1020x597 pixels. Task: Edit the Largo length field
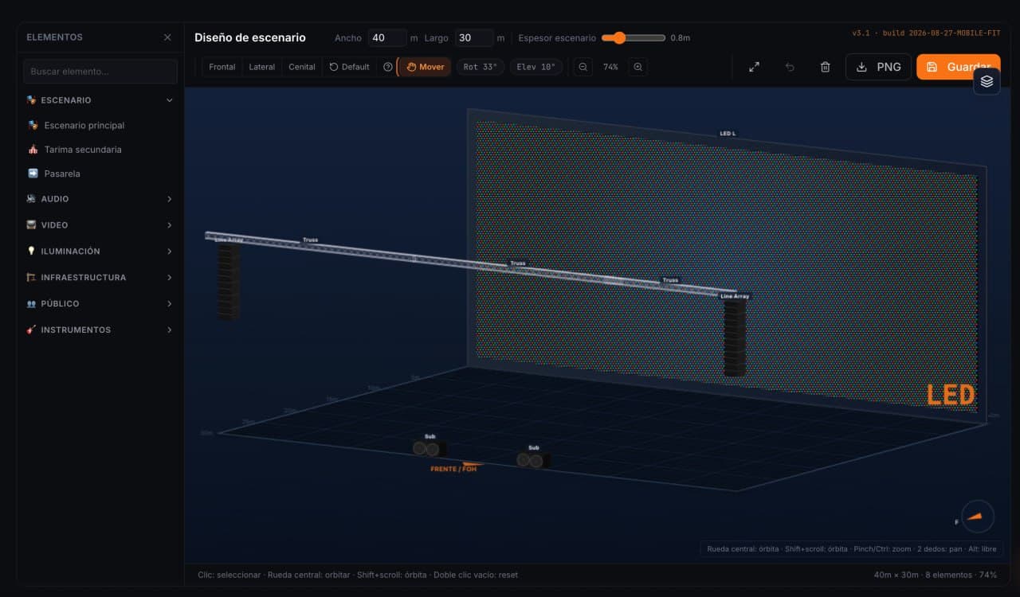(474, 37)
